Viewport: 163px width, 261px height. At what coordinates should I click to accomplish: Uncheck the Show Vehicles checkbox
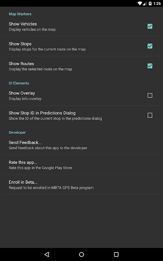[150, 26]
